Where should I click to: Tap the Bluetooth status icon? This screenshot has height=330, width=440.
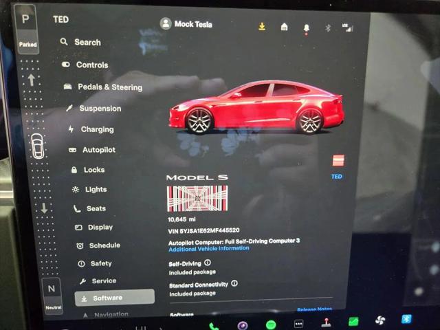(x=328, y=27)
